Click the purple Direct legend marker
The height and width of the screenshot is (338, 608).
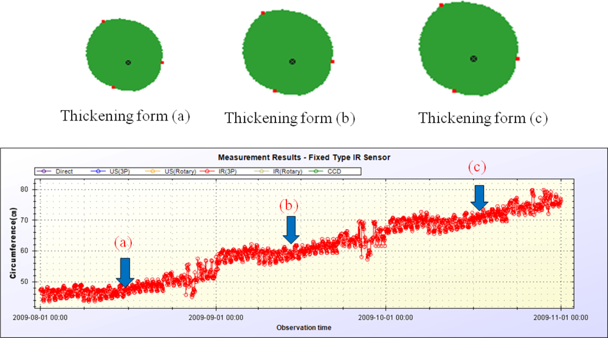[x=44, y=171]
